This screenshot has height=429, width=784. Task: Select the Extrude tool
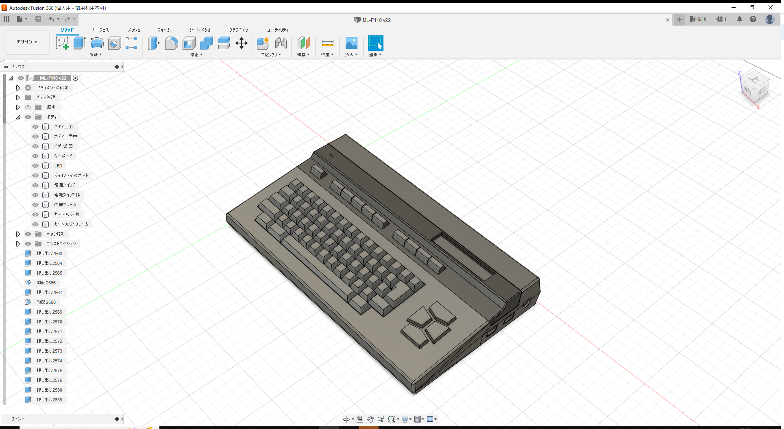(x=79, y=43)
